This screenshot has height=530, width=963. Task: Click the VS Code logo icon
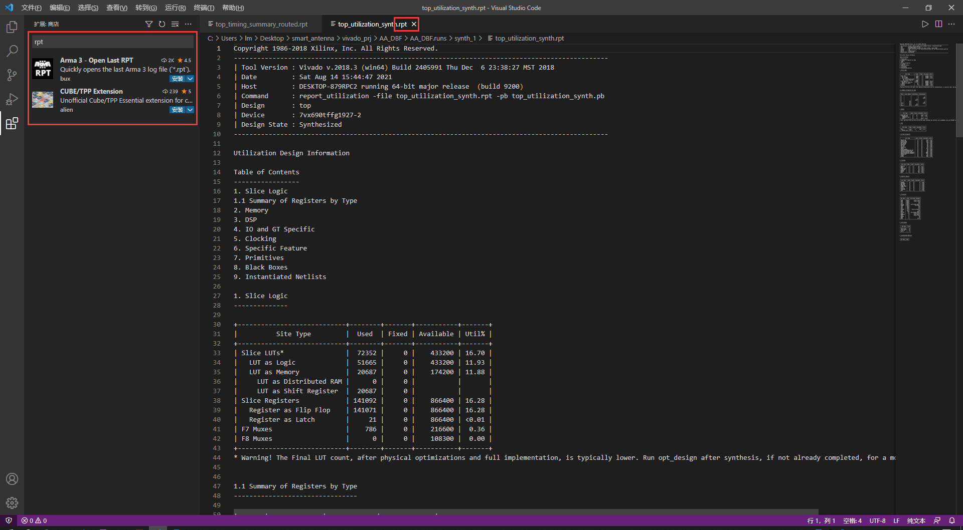[9, 8]
